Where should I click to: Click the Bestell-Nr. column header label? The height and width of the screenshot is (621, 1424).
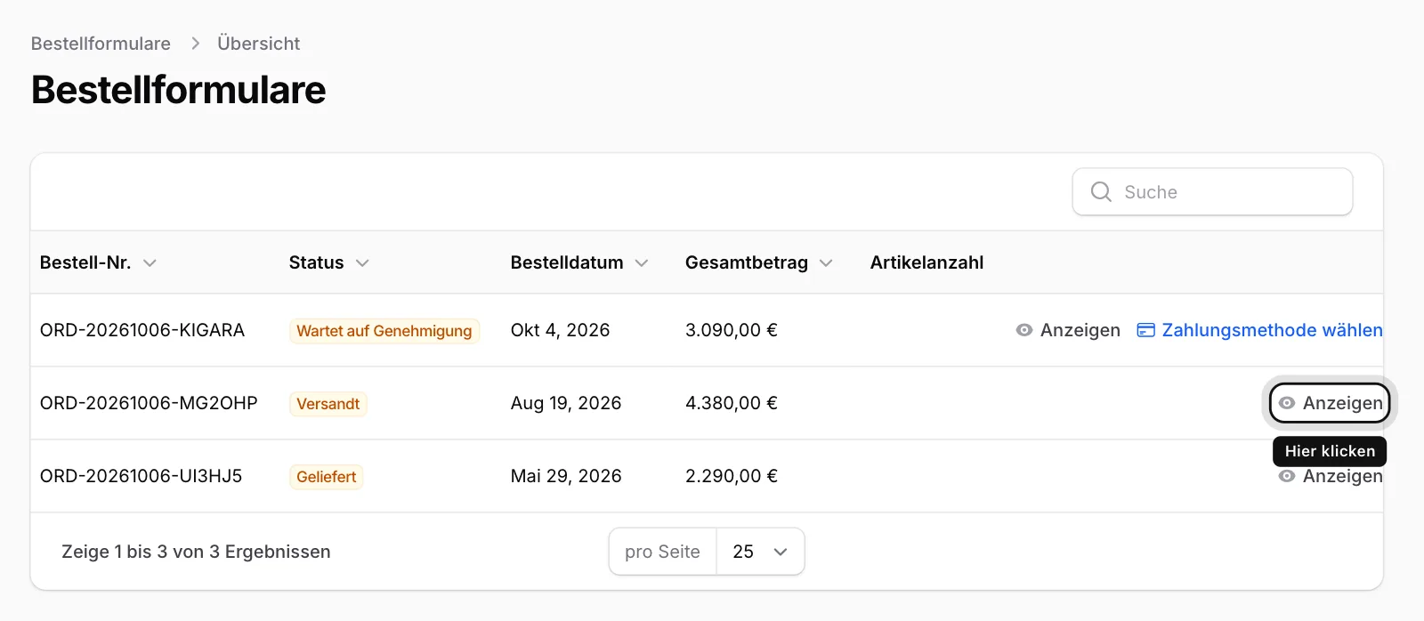pos(85,262)
